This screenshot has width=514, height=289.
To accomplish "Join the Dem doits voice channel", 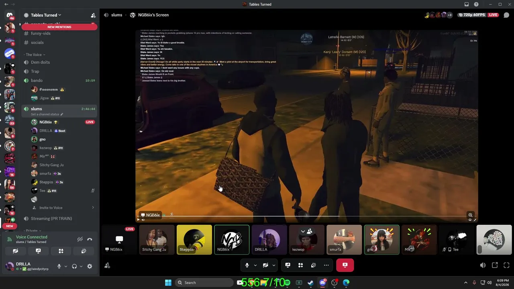I will pyautogui.click(x=59, y=62).
